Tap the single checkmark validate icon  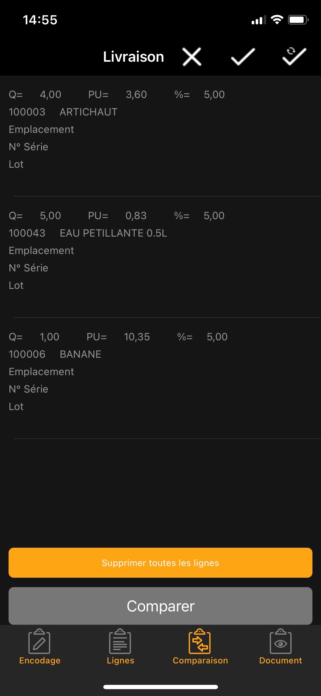pos(243,57)
